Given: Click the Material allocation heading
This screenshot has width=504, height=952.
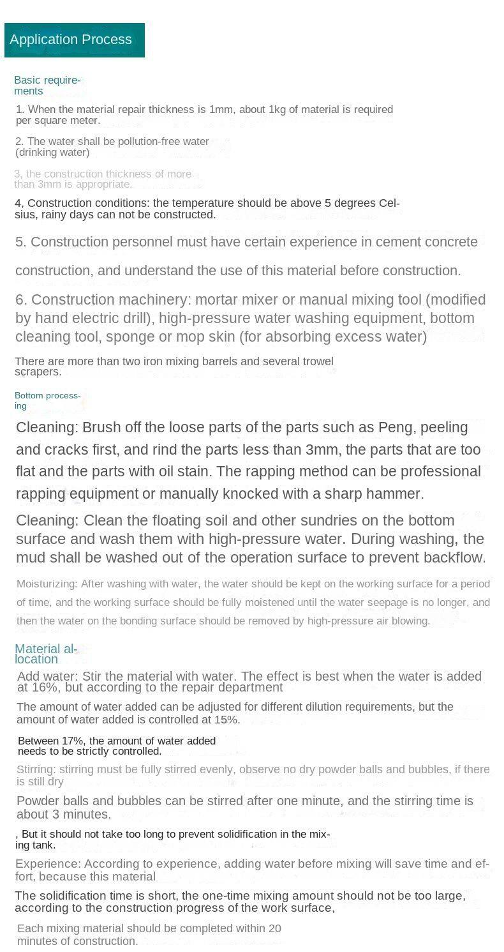Looking at the screenshot, I should pos(46,654).
